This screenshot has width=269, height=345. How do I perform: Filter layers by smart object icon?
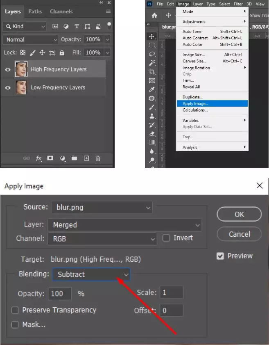tap(98, 26)
